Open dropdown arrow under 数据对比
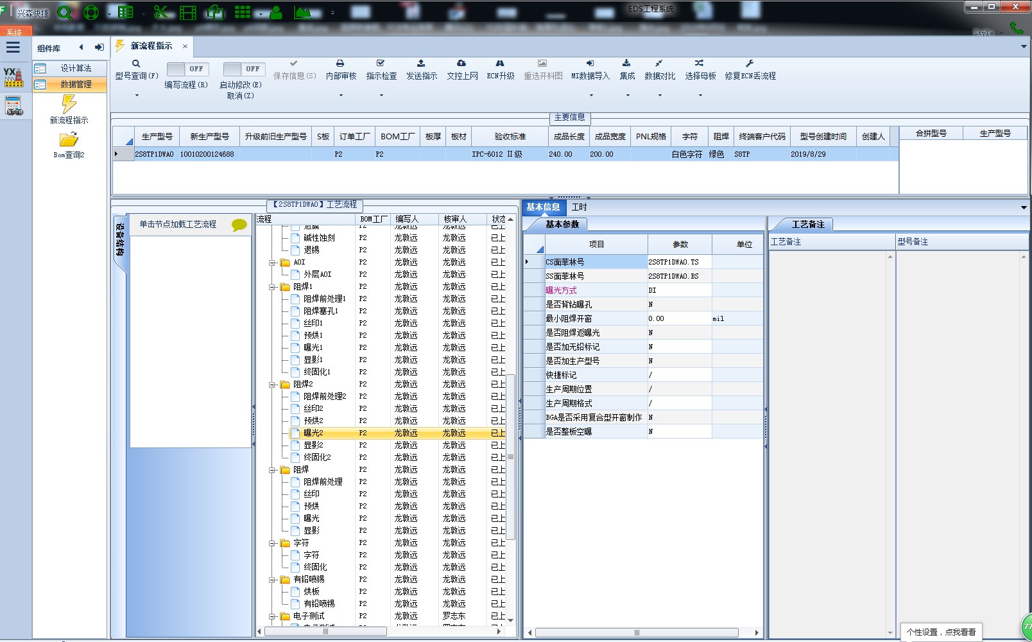 pyautogui.click(x=660, y=96)
